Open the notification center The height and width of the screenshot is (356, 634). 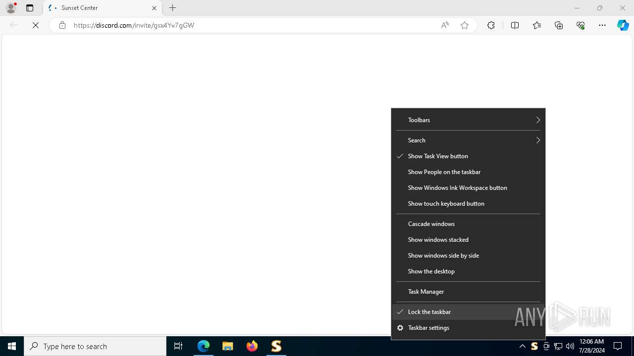pos(618,346)
